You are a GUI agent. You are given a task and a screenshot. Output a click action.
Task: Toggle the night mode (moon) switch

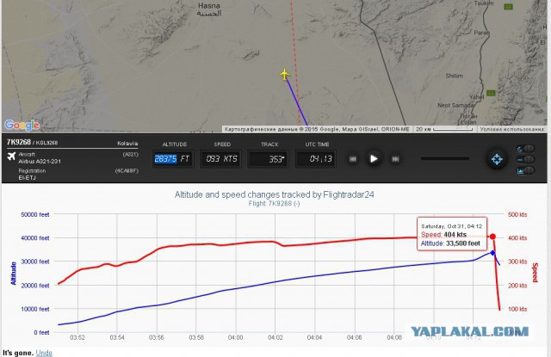[x=526, y=149]
